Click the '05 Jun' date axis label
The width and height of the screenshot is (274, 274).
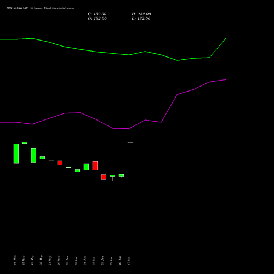point(94,260)
